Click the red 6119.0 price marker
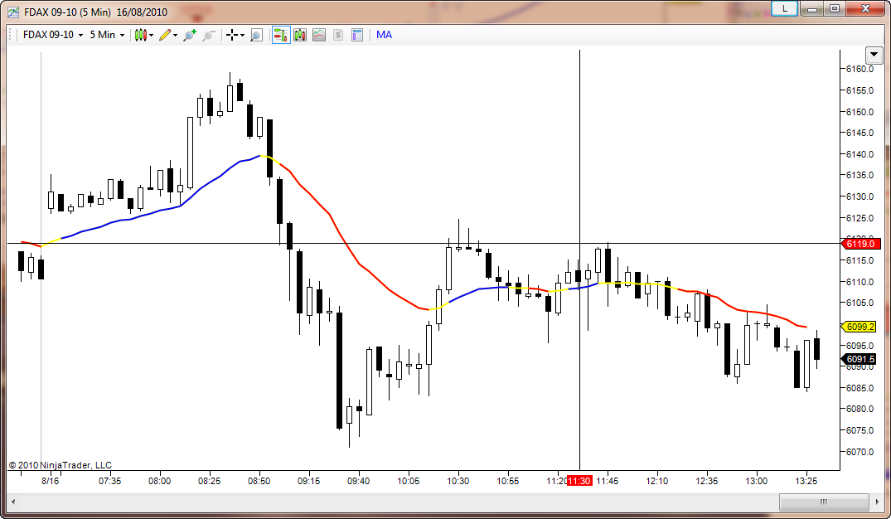Screen dimensions: 891x519 (x=863, y=244)
